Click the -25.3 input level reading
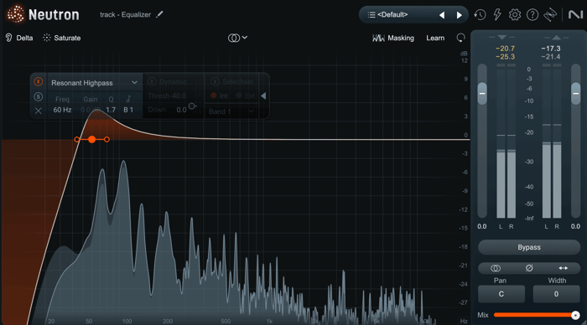587x325 pixels. (505, 57)
